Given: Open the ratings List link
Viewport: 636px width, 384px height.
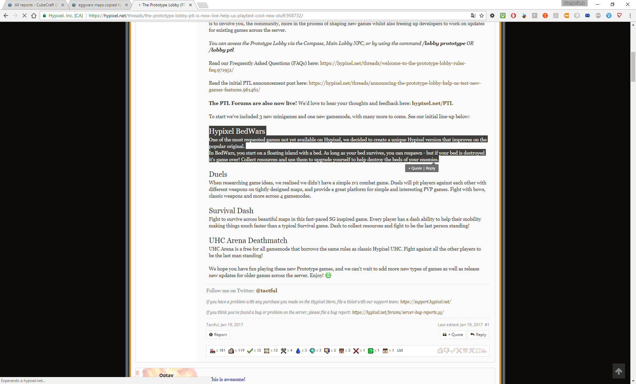Looking at the screenshot, I should pos(400,350).
